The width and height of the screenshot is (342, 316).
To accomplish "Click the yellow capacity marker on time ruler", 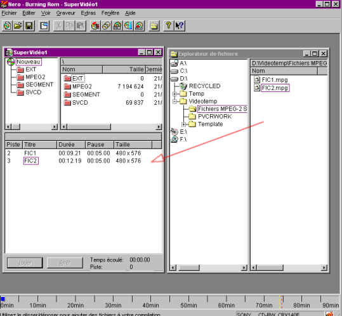I will [282, 301].
